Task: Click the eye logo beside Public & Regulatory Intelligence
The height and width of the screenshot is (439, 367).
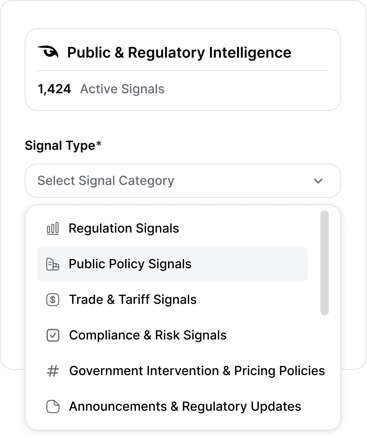Action: (48, 52)
